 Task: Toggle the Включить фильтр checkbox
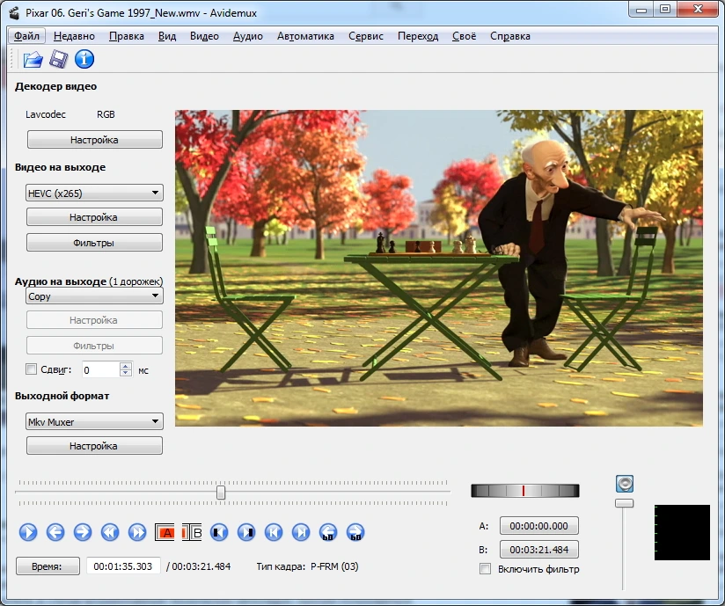pos(485,568)
